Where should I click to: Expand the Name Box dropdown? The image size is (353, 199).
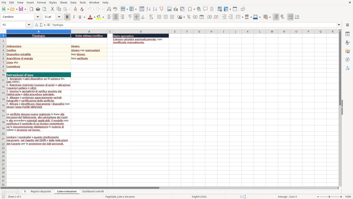pyautogui.click(x=29, y=25)
